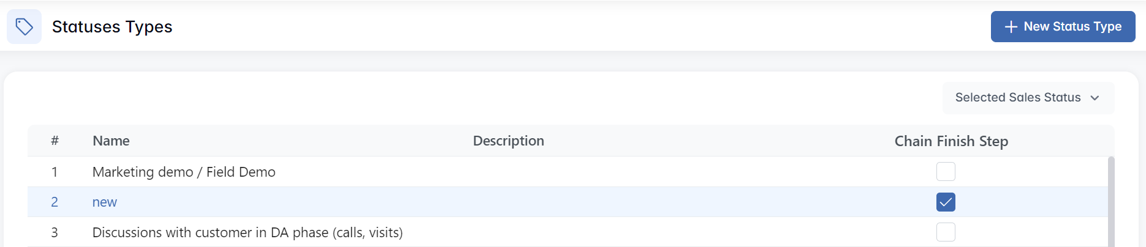Click row number 3 in the table
The image size is (1146, 247).
click(55, 233)
